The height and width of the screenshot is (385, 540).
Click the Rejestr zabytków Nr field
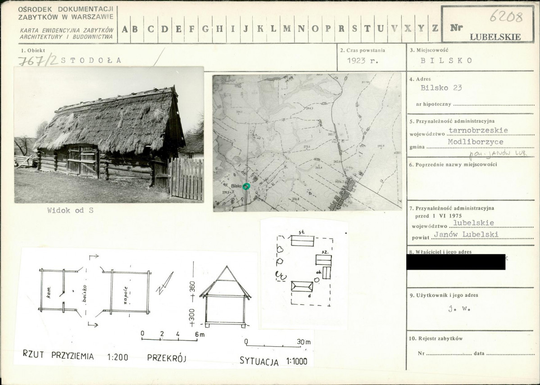[449, 353]
